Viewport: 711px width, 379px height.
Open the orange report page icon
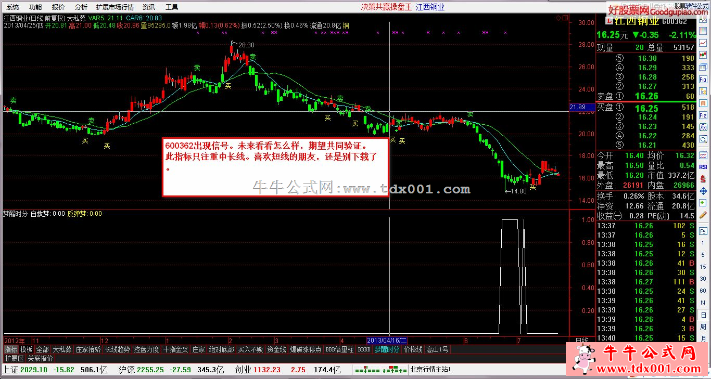[703, 103]
